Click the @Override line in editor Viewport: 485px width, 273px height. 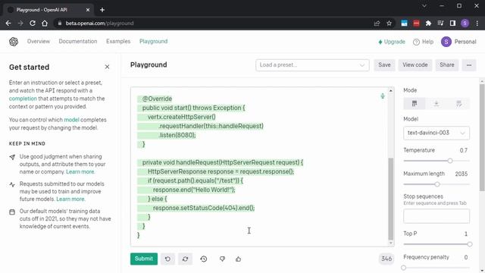157,99
